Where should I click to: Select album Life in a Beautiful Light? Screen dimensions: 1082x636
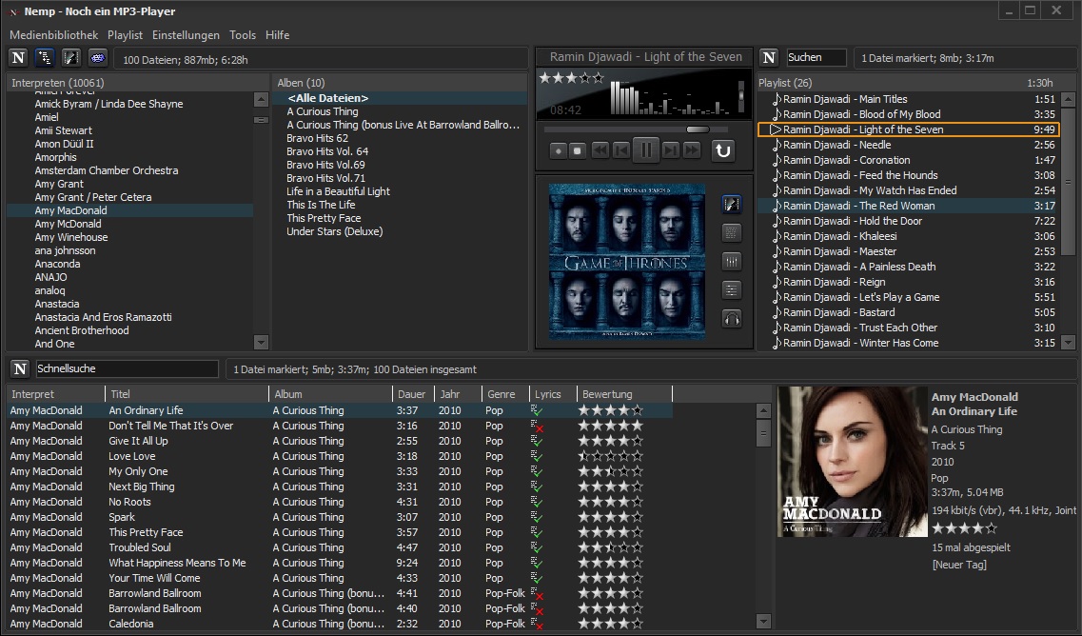point(338,191)
